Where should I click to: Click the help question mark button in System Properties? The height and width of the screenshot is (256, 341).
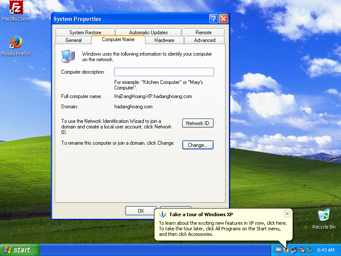click(213, 19)
